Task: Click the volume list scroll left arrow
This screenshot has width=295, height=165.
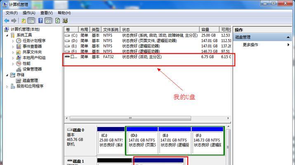Action: pos(67,118)
